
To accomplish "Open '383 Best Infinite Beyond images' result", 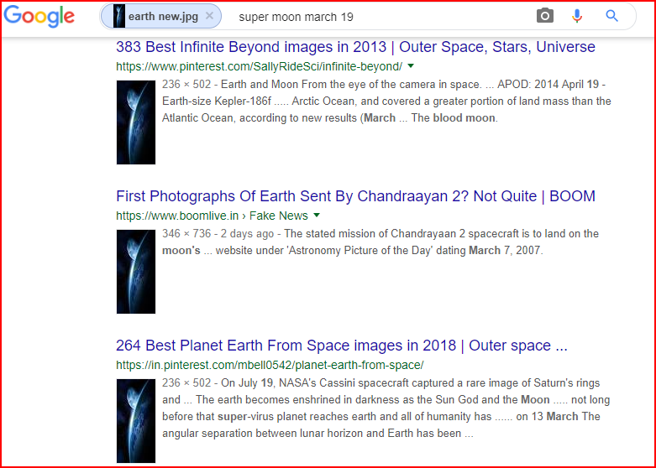I will (355, 47).
